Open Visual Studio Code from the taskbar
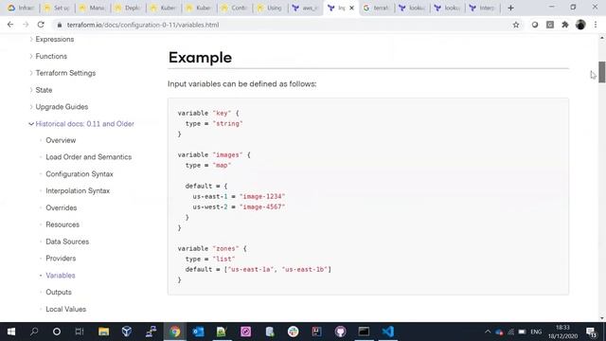This screenshot has height=341, width=606. tap(387, 332)
